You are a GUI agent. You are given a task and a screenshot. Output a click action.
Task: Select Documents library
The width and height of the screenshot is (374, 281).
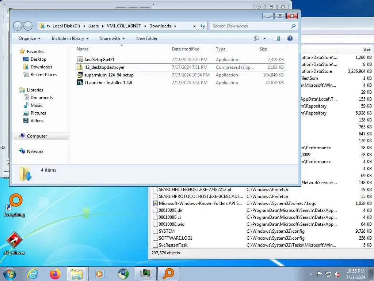42,97
